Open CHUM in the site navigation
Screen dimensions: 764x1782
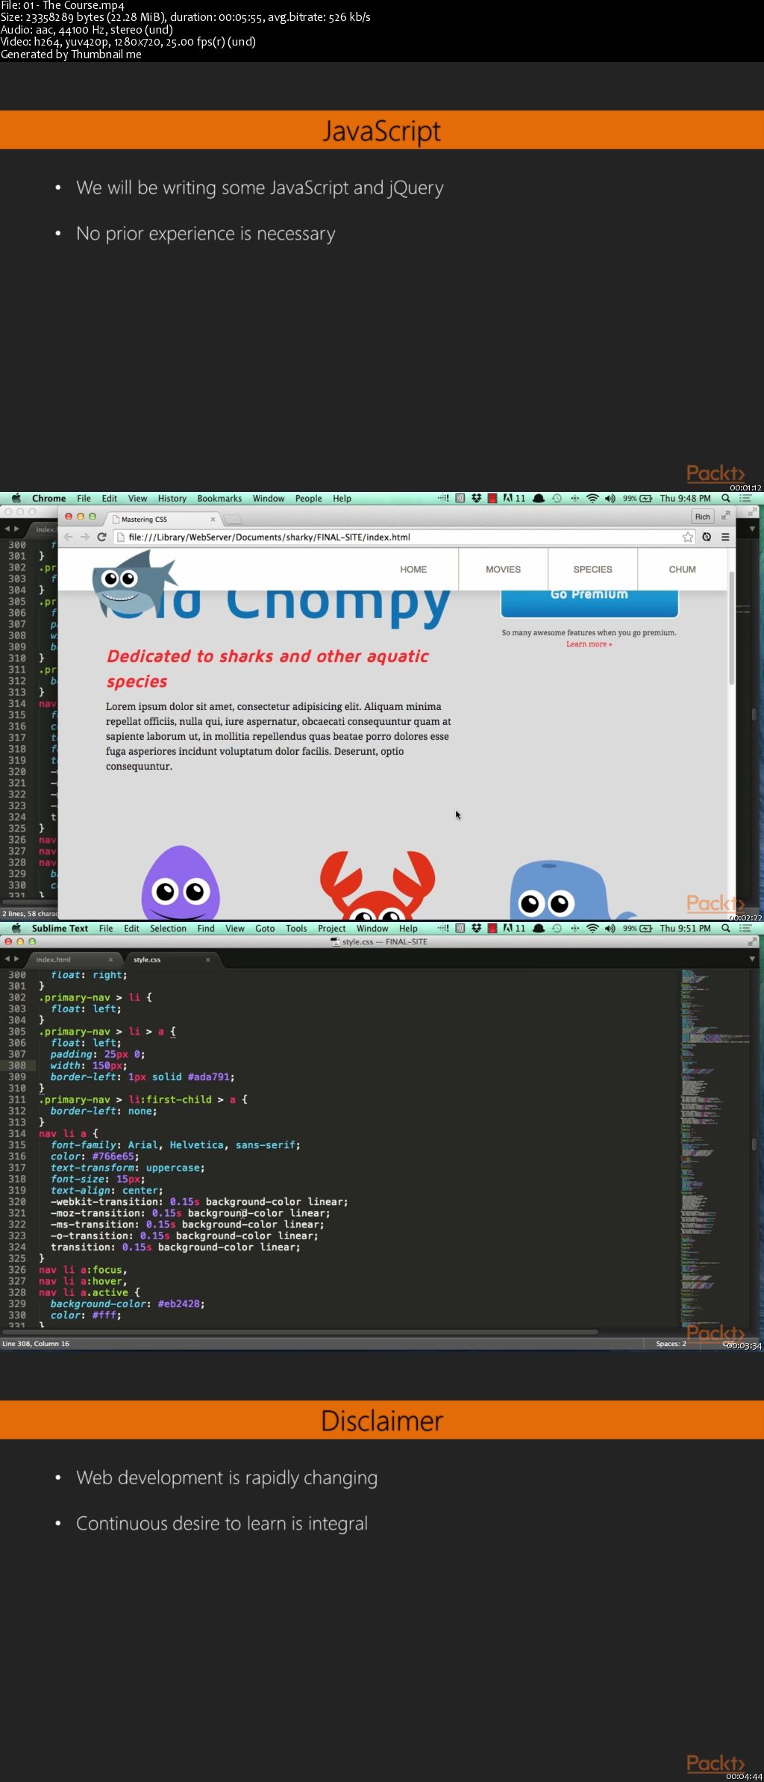[682, 569]
